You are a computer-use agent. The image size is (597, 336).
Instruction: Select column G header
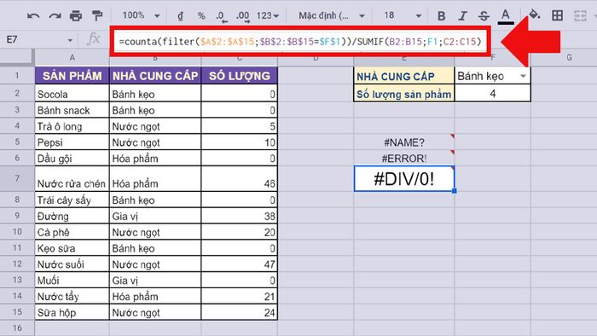pyautogui.click(x=569, y=58)
